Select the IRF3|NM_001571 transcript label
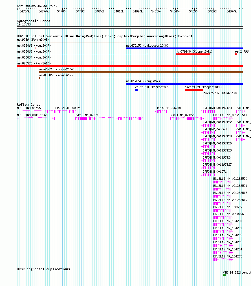This screenshot has height=286, width=251. pyautogui.click(x=215, y=172)
